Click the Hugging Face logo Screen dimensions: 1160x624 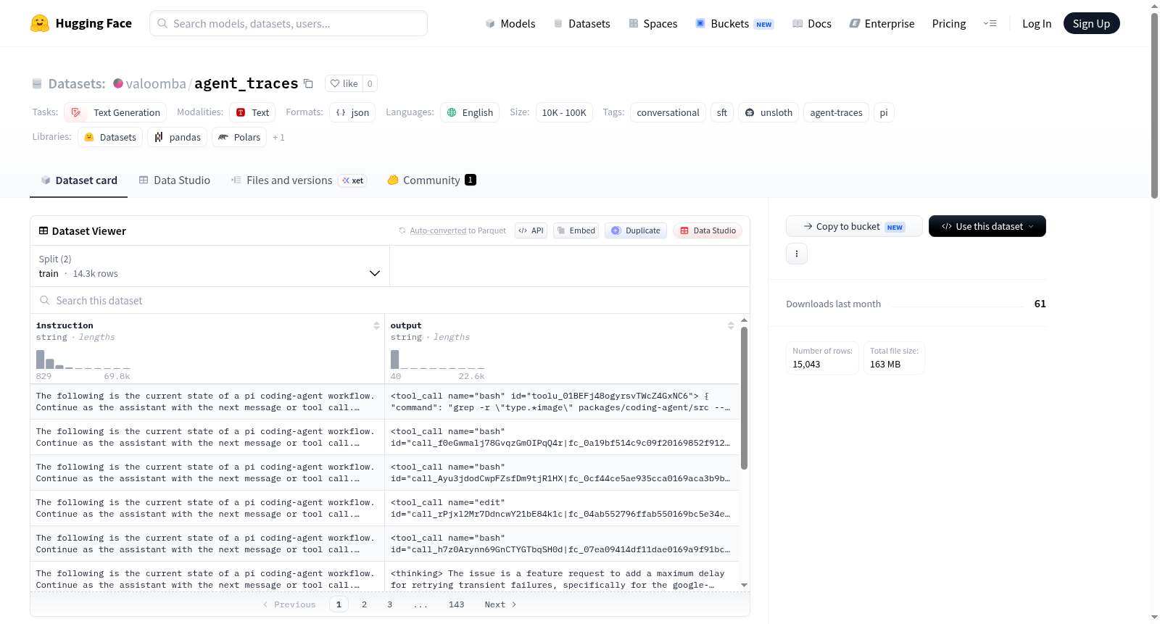click(x=80, y=23)
